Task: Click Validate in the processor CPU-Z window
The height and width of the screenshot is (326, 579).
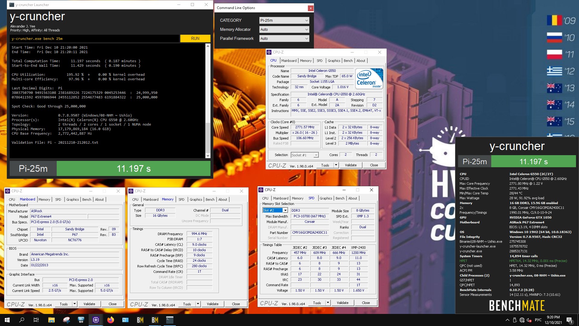Action: click(x=351, y=165)
